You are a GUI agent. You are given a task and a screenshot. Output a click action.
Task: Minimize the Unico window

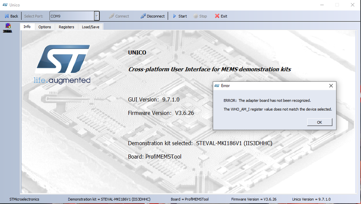[x=322, y=5]
